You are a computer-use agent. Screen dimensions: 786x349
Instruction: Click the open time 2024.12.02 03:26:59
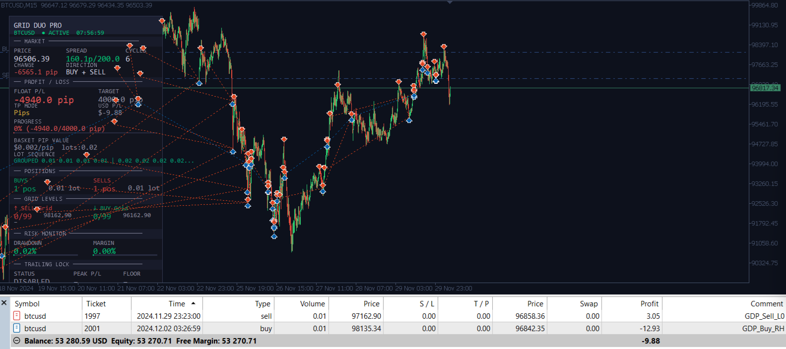tap(169, 328)
